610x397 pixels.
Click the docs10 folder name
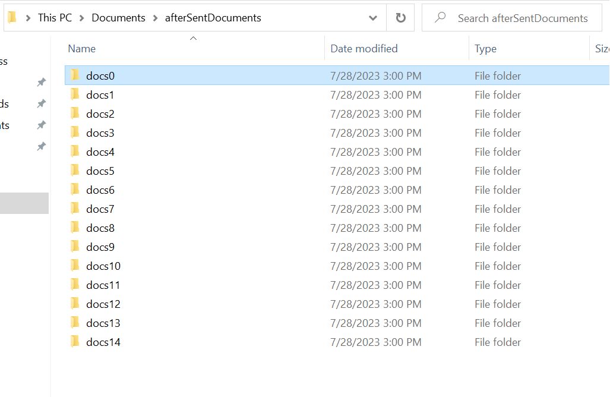click(103, 266)
